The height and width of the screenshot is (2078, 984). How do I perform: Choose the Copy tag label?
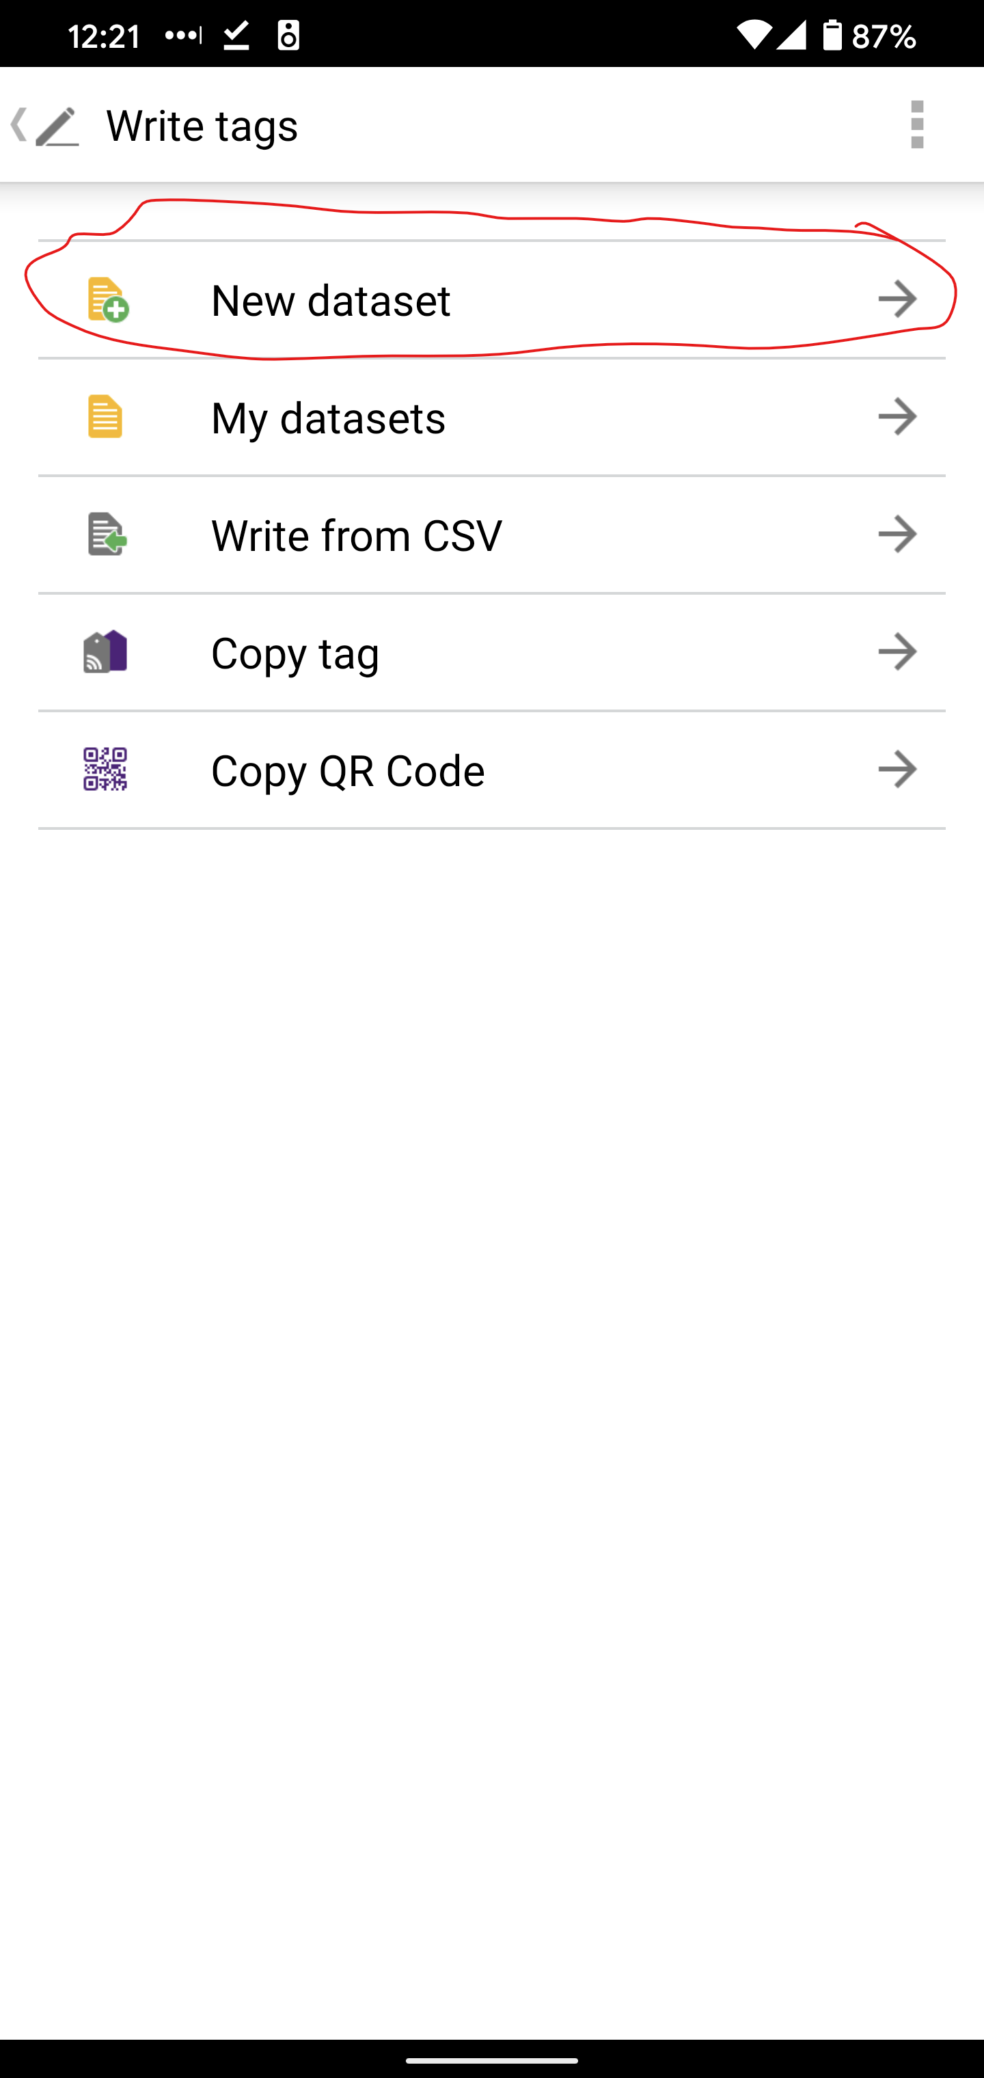(x=295, y=653)
